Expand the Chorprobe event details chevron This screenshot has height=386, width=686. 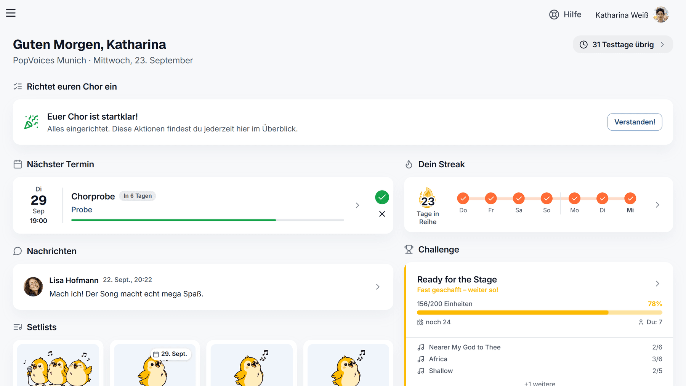(x=357, y=205)
